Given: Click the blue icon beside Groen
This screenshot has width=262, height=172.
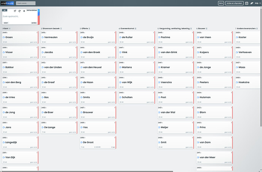Looking at the screenshot, I should pyautogui.click(x=4, y=38).
